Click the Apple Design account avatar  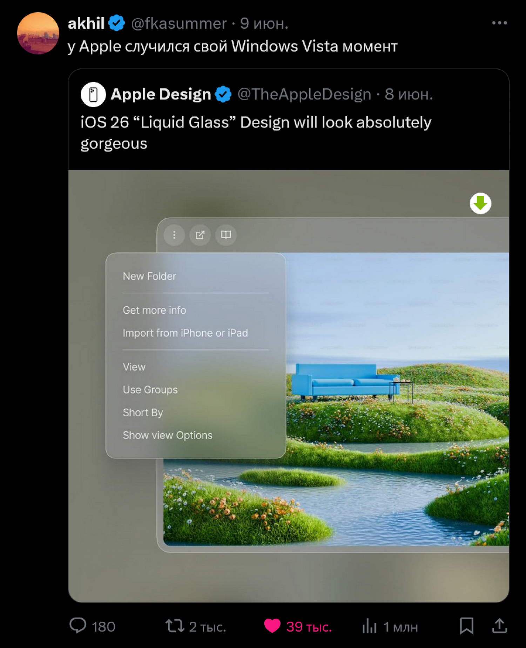pos(93,94)
